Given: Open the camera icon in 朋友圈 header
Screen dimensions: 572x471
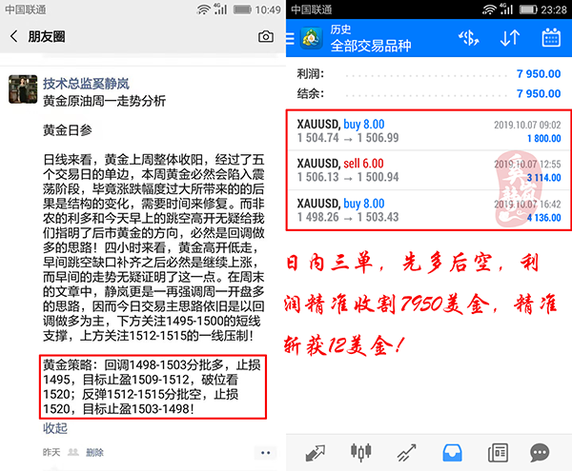Looking at the screenshot, I should [x=266, y=36].
